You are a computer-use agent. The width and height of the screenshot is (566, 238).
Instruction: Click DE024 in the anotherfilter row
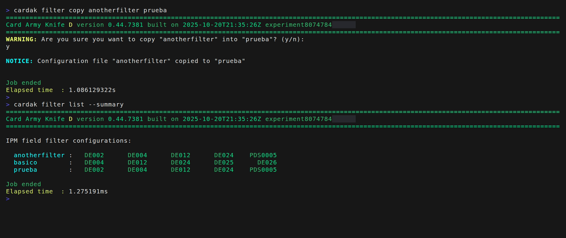224,155
